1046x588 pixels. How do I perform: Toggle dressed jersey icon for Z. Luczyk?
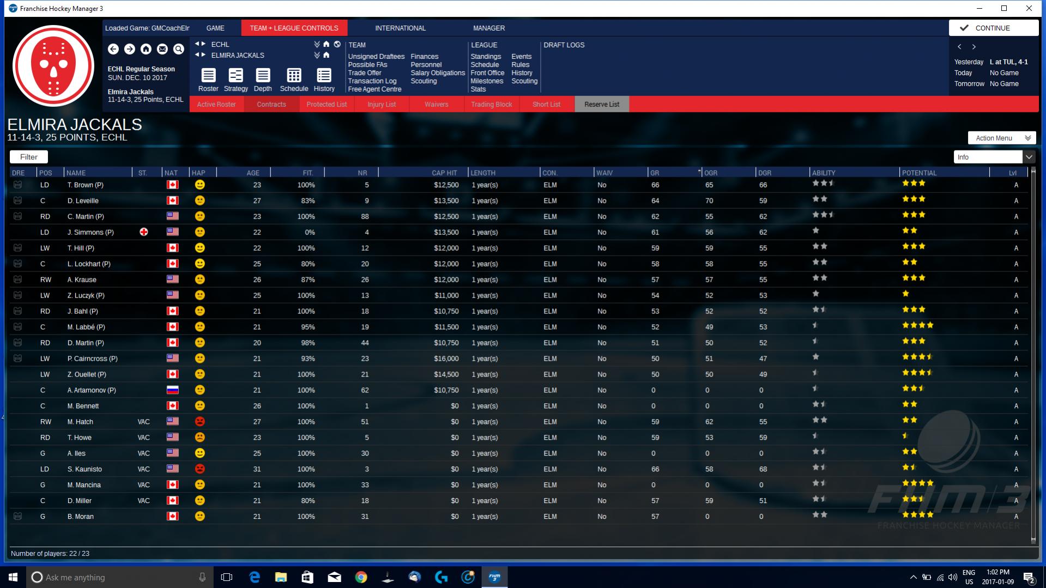[x=18, y=295]
